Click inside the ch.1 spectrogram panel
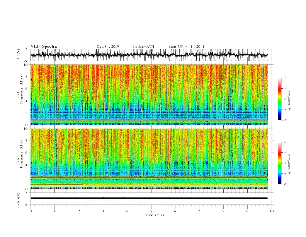The height and width of the screenshot is (237, 306). click(149, 94)
